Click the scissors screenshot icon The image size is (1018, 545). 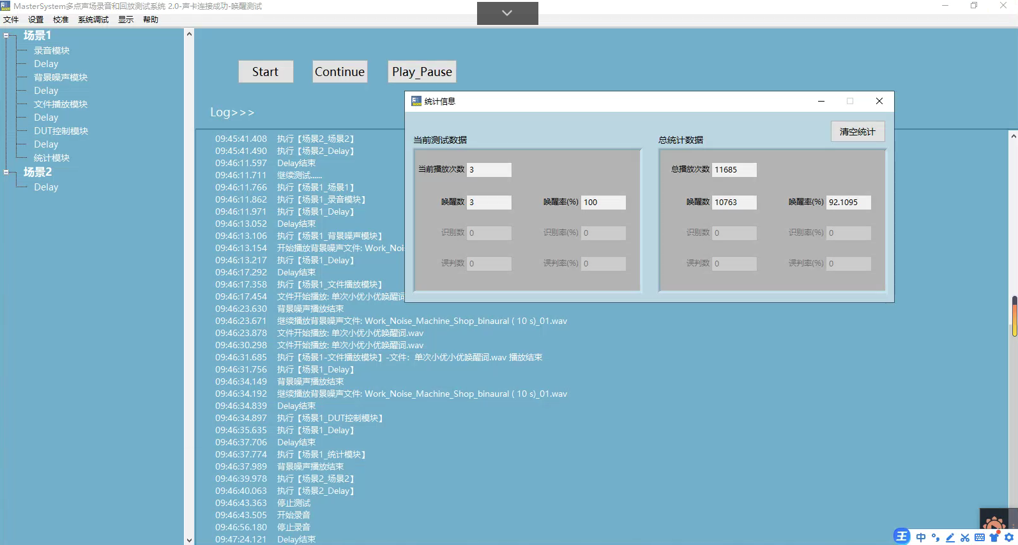click(x=965, y=537)
